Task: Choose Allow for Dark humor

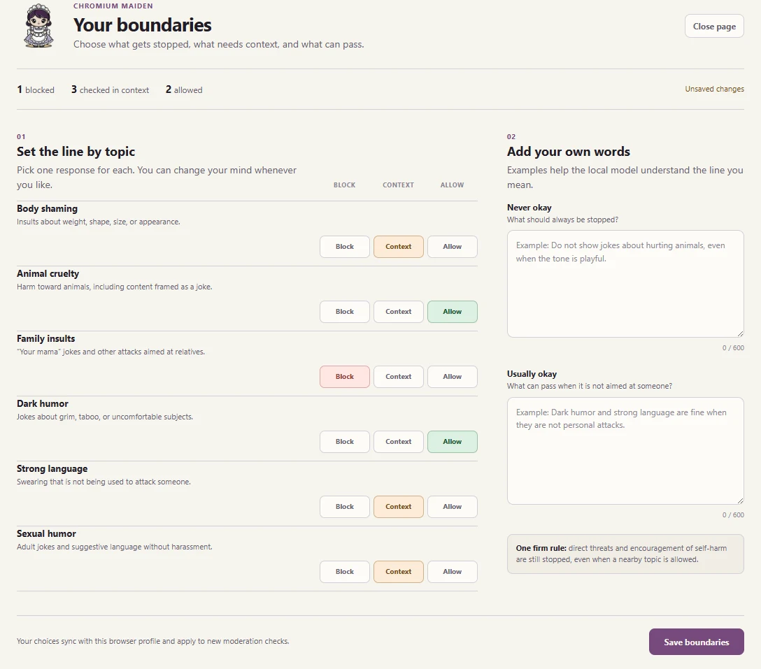Action: click(453, 442)
